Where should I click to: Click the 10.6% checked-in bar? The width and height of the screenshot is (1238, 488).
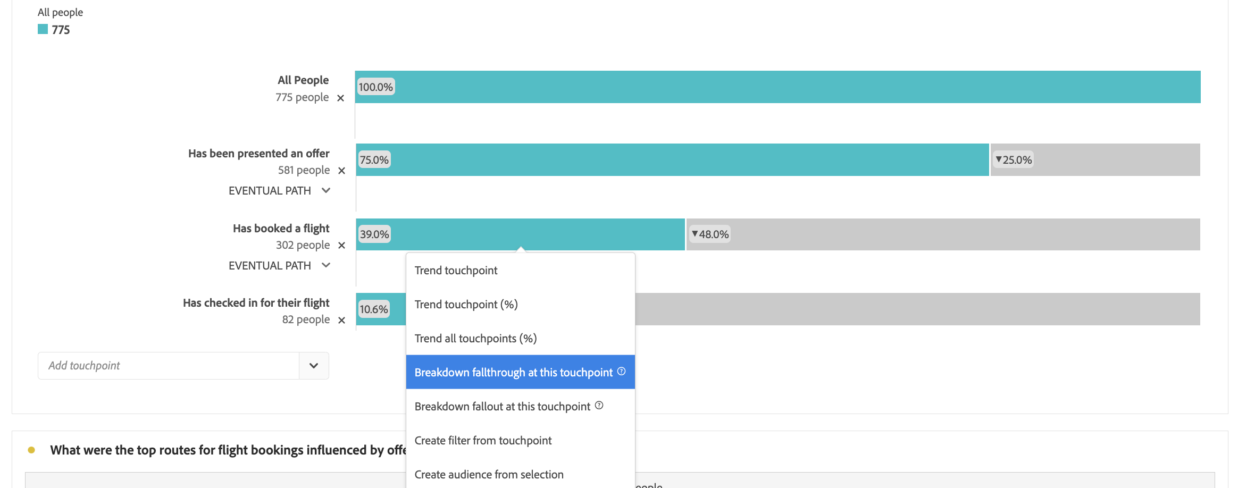(381, 309)
